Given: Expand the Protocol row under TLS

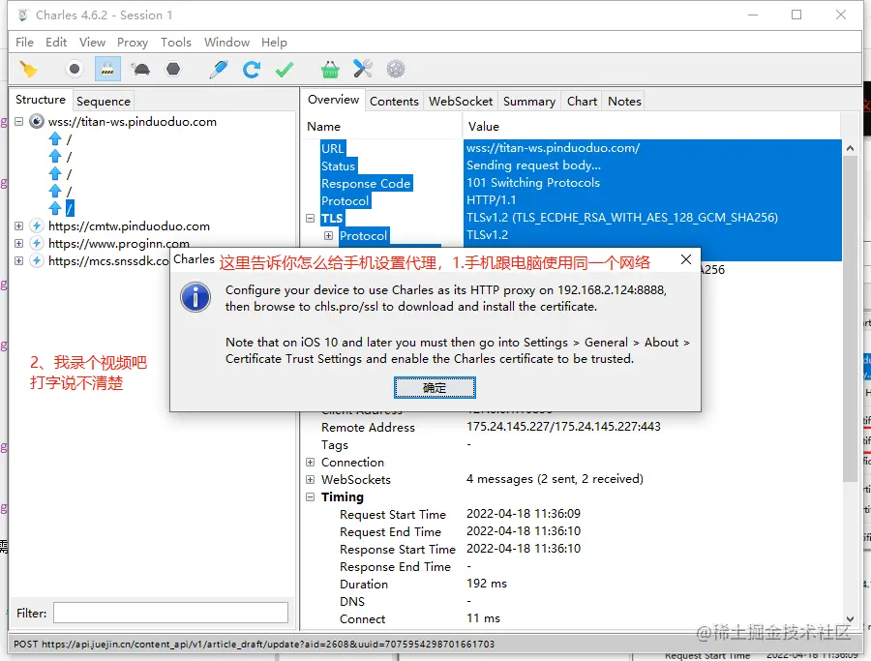Looking at the screenshot, I should [329, 235].
